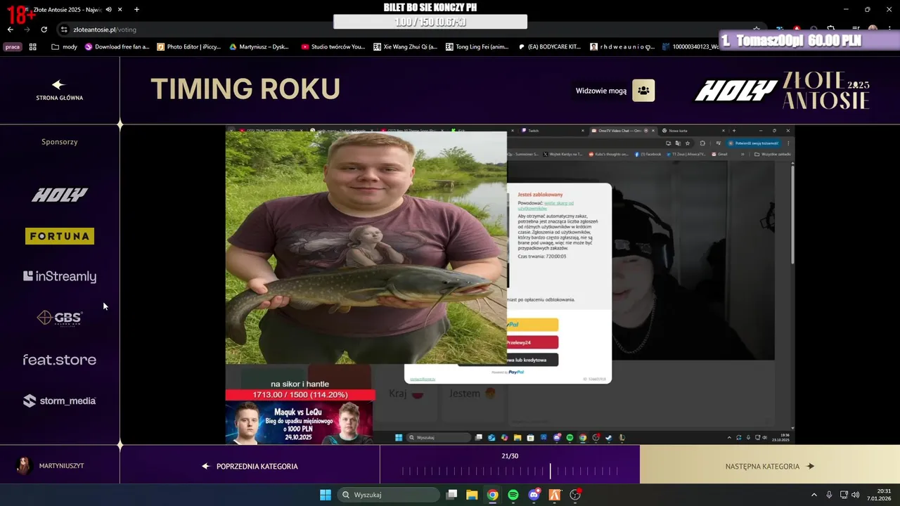
Task: Click the 'Widzowie mogą' label
Action: pyautogui.click(x=601, y=91)
